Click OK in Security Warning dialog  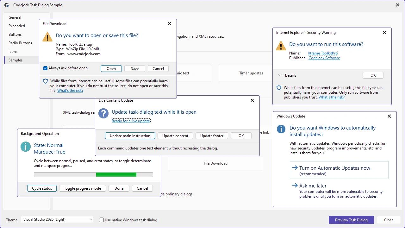pyautogui.click(x=373, y=75)
